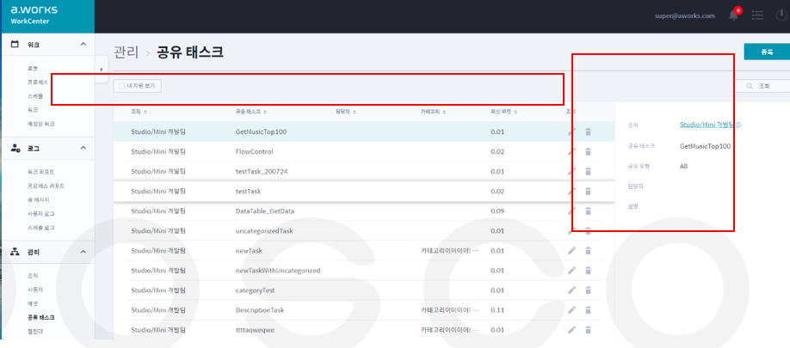790x348 pixels.
Task: Click version 0.09 in DataTable_GetData row
Action: tap(497, 211)
